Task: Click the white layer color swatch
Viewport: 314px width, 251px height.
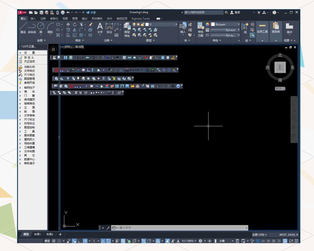Action: pyautogui.click(x=147, y=24)
